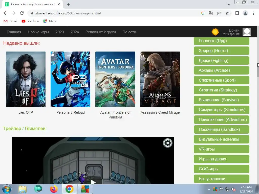Open 2024 games menu item
Image resolution: width=259 pixels, height=194 pixels.
click(x=75, y=32)
